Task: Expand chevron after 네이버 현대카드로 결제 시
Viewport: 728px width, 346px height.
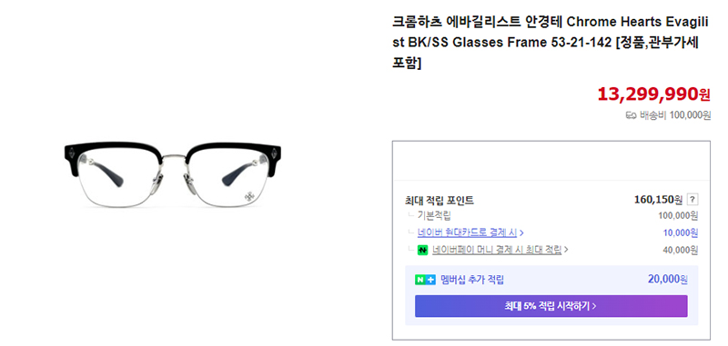Action: pos(521,232)
